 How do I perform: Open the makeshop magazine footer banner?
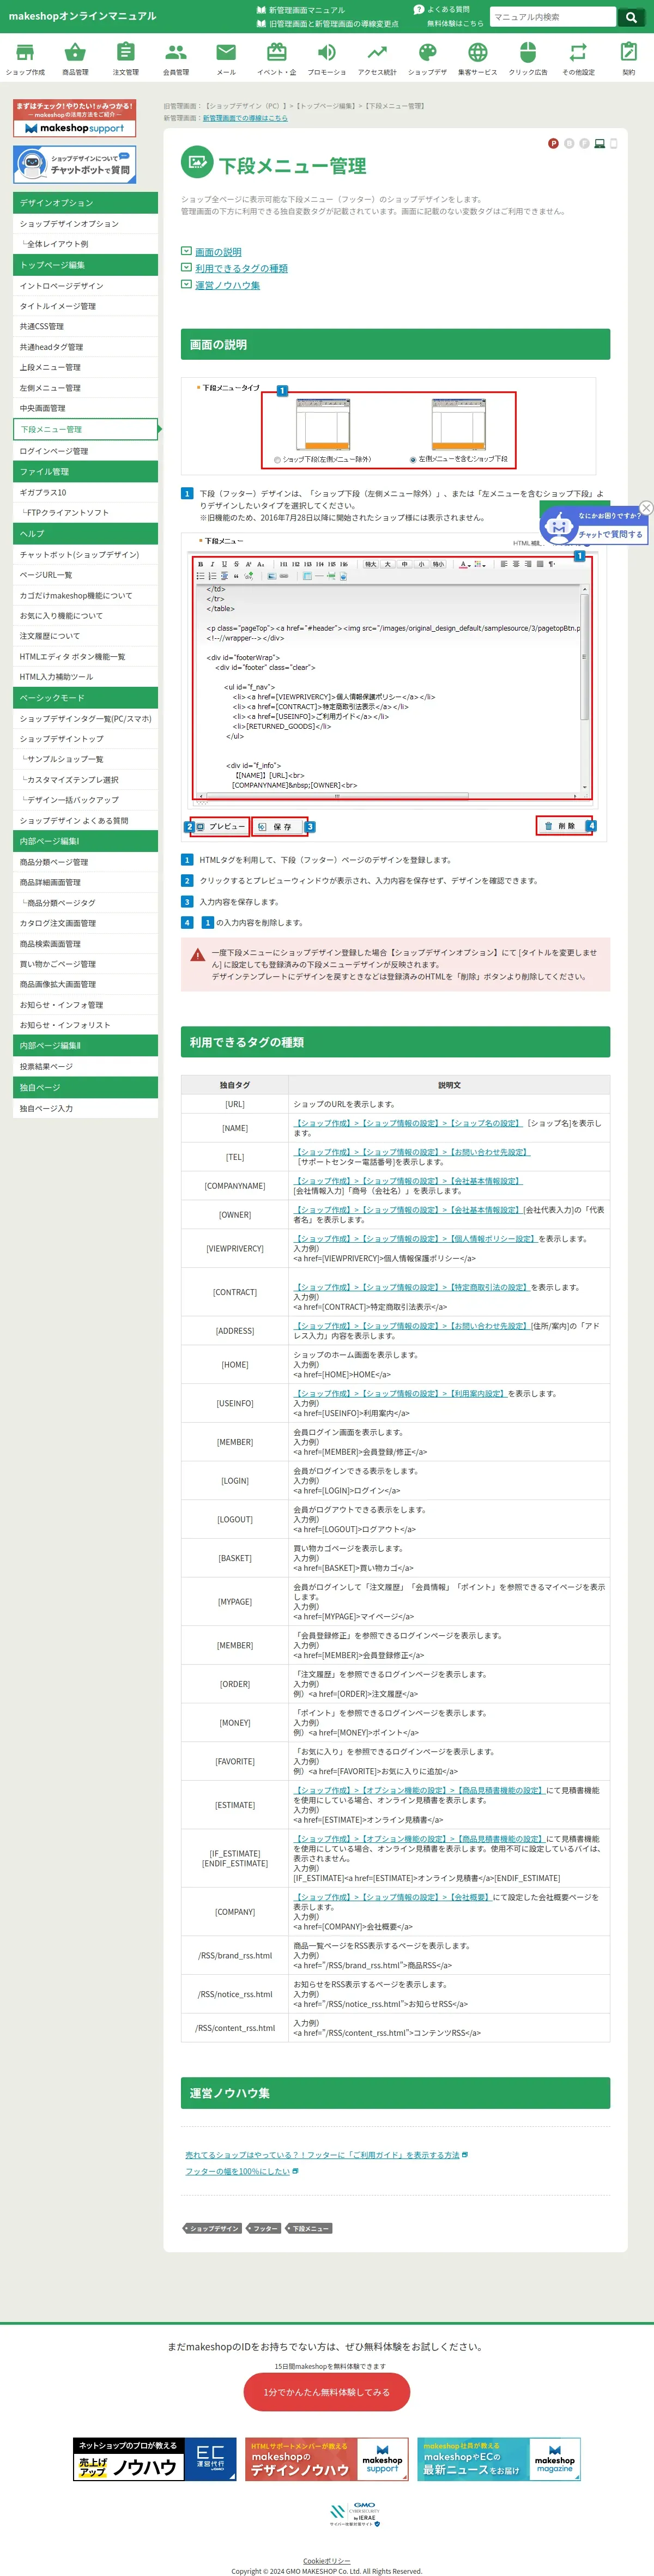499,2459
